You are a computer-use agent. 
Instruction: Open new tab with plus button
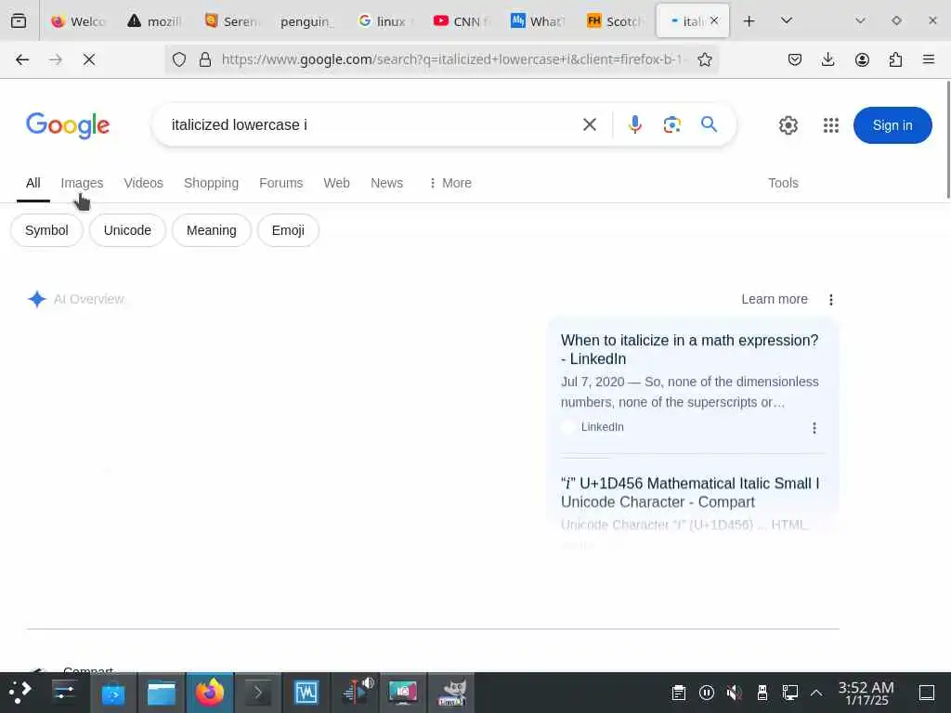click(749, 21)
